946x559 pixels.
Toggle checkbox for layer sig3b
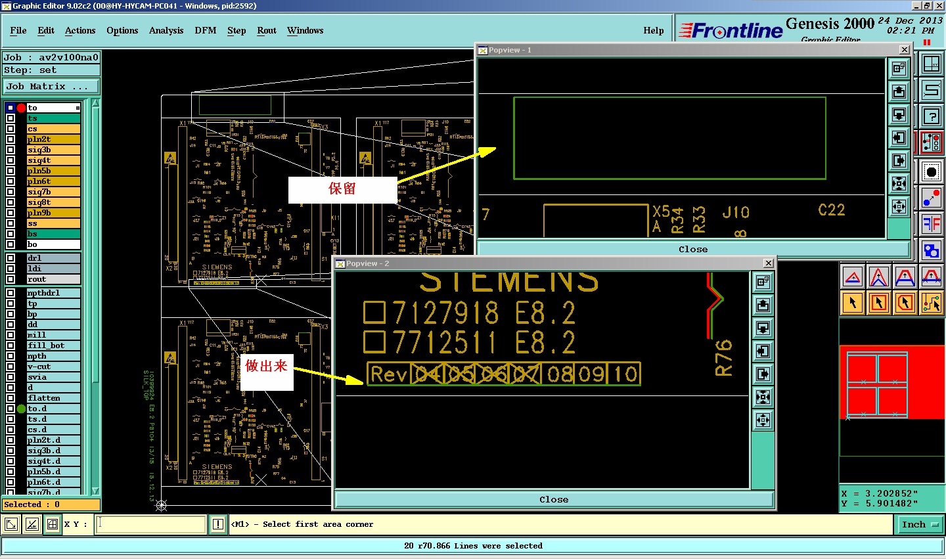(x=11, y=150)
